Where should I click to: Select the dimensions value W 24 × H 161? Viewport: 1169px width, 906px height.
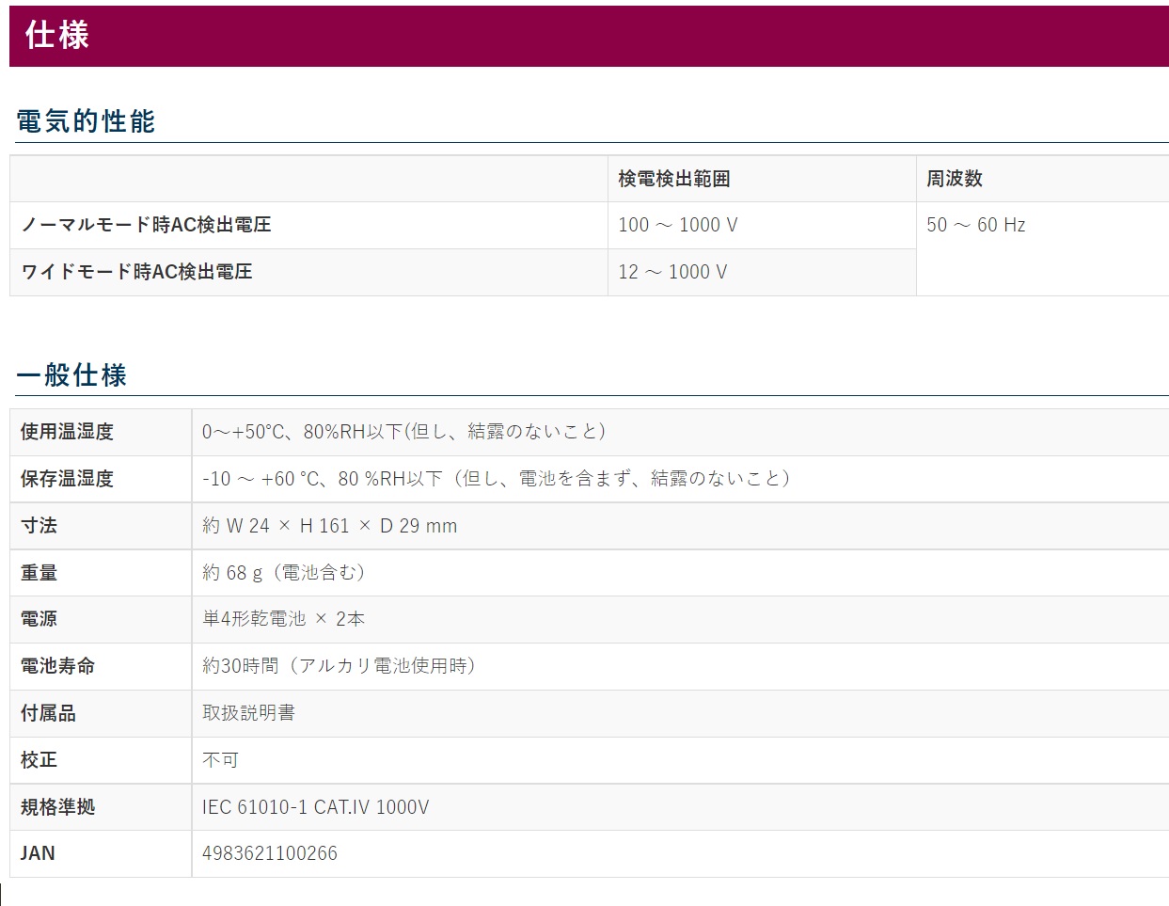click(329, 526)
